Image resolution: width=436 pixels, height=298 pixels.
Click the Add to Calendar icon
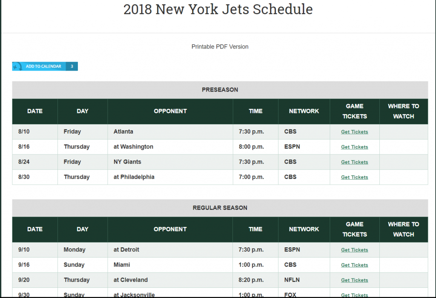(x=17, y=66)
